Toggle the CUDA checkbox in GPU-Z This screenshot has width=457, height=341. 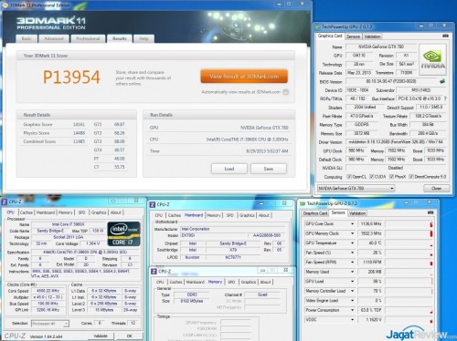(x=371, y=177)
